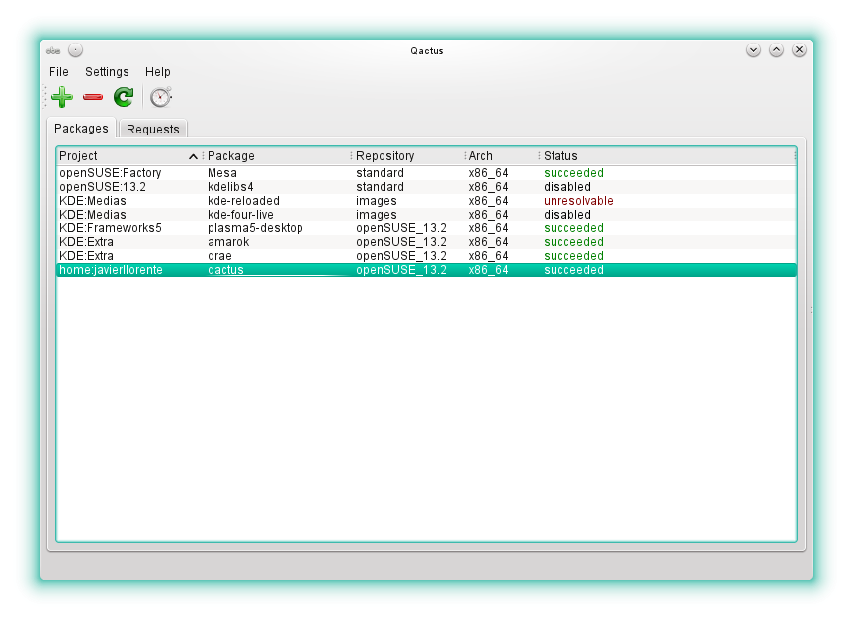Open the File menu

pos(58,72)
